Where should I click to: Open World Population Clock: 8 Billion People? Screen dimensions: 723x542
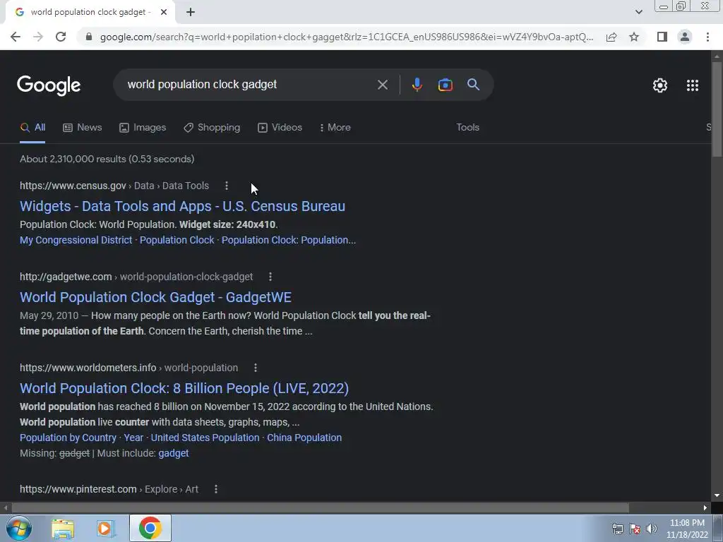click(184, 389)
